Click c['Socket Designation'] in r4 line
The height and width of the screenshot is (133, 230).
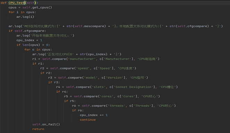[132, 87]
